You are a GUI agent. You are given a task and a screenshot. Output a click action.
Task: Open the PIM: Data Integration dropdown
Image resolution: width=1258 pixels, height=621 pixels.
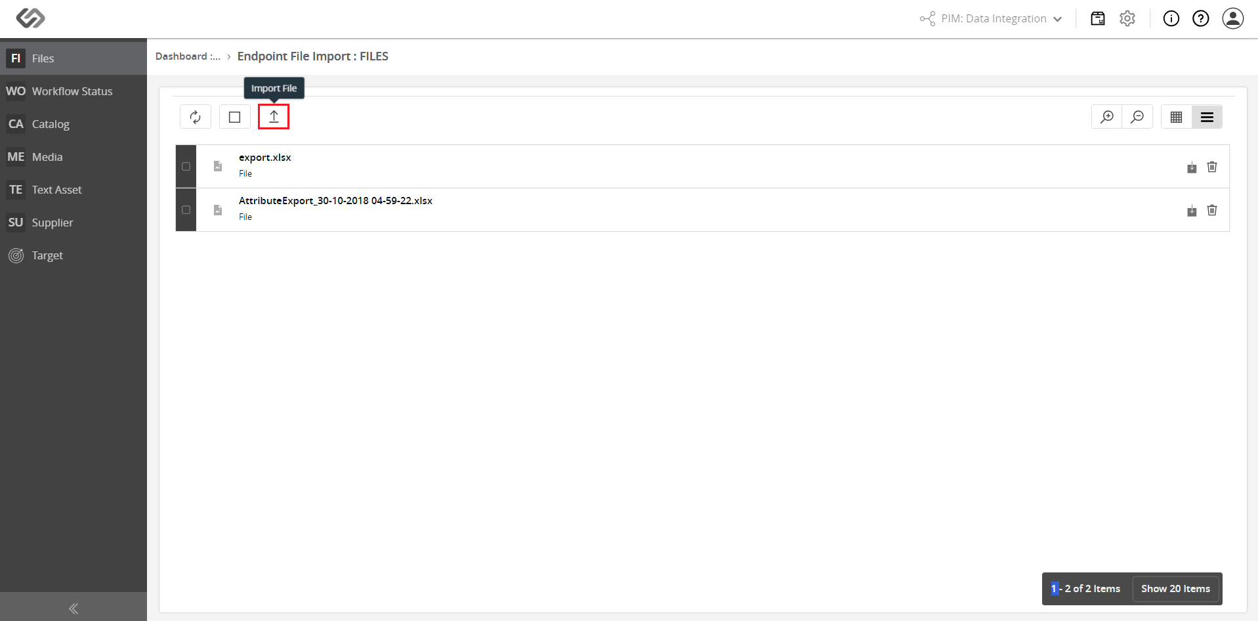click(991, 18)
